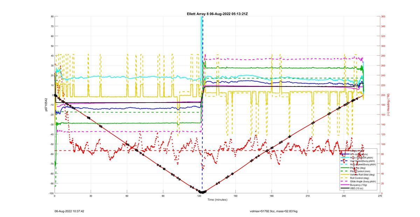
Task: Click the left y-axis tick label '50'
Action: (52, 46)
